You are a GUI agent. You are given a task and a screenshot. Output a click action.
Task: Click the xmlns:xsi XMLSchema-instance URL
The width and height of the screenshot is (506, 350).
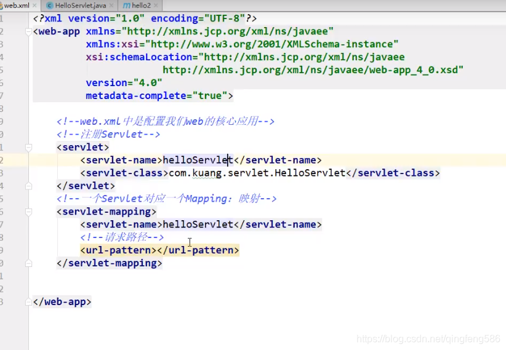271,44
